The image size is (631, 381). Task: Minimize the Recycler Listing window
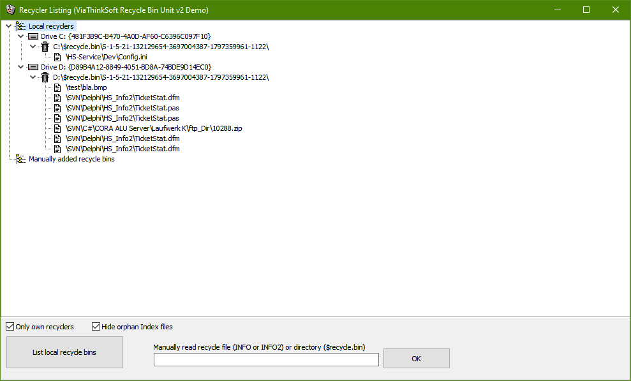(558, 10)
